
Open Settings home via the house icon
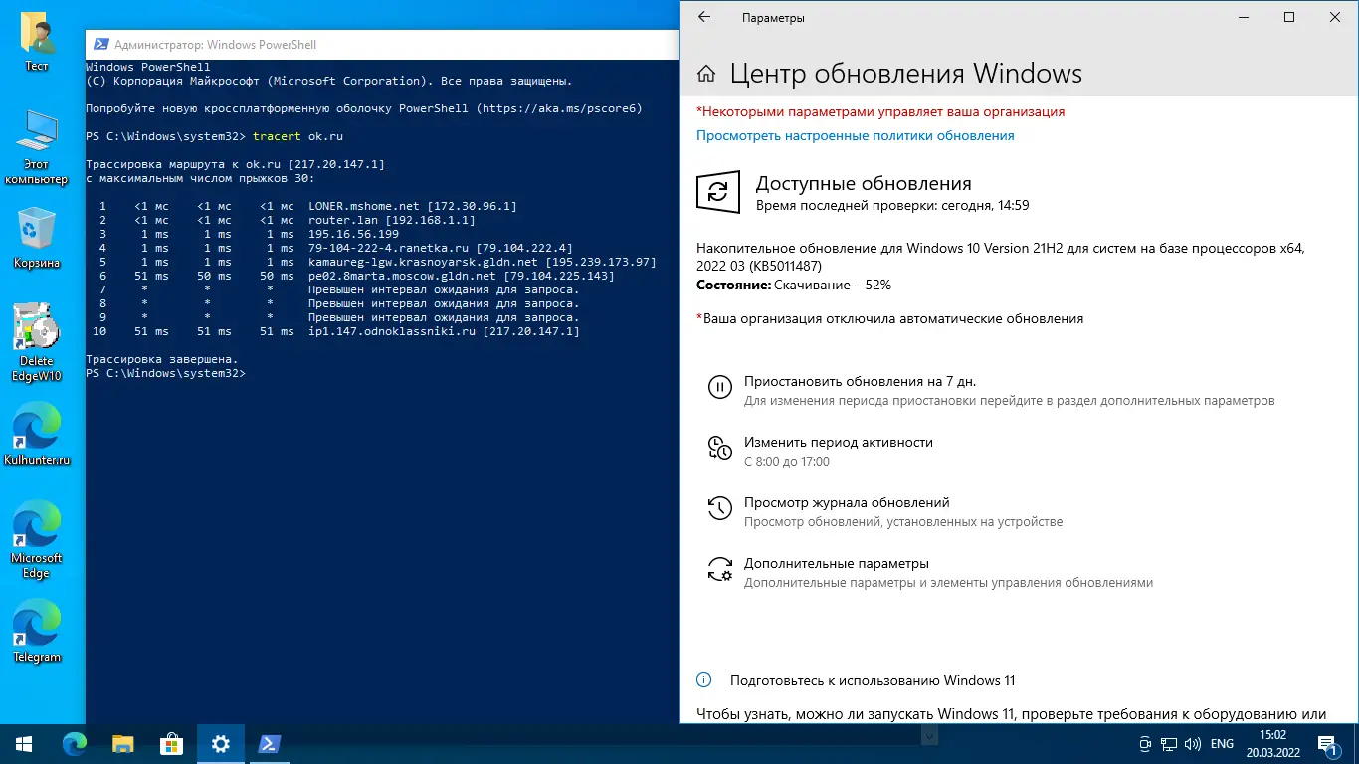pyautogui.click(x=706, y=74)
